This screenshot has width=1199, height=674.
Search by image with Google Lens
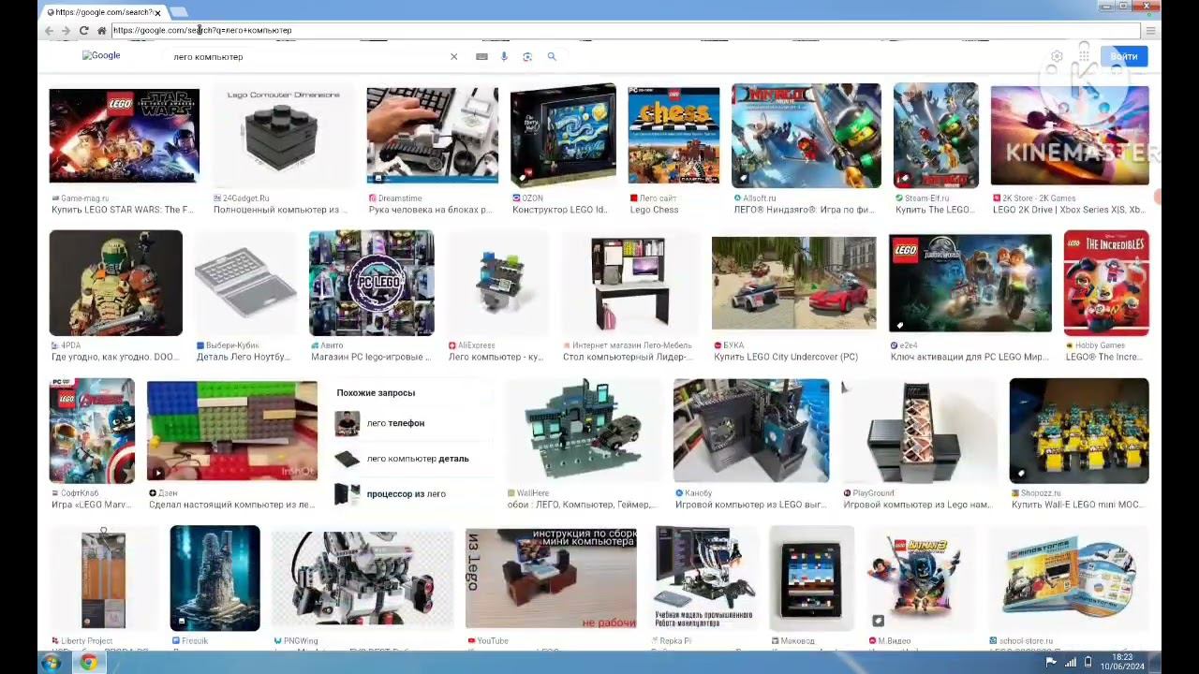pyautogui.click(x=527, y=57)
